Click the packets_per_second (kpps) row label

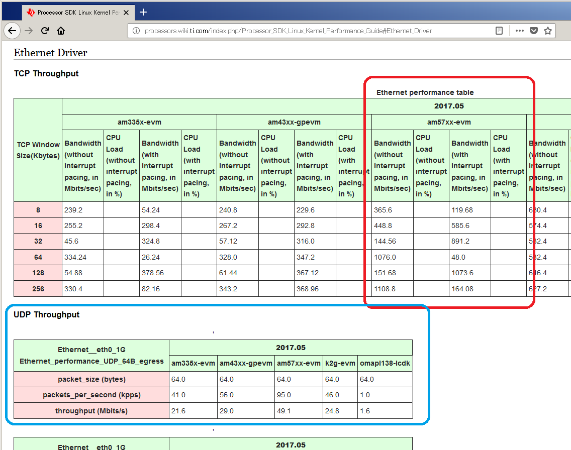click(x=91, y=395)
